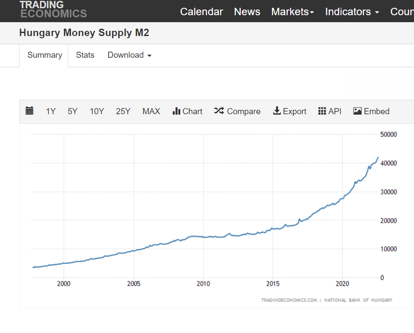414x333 pixels.
Task: Set chart range to 10Y
Action: tap(97, 111)
